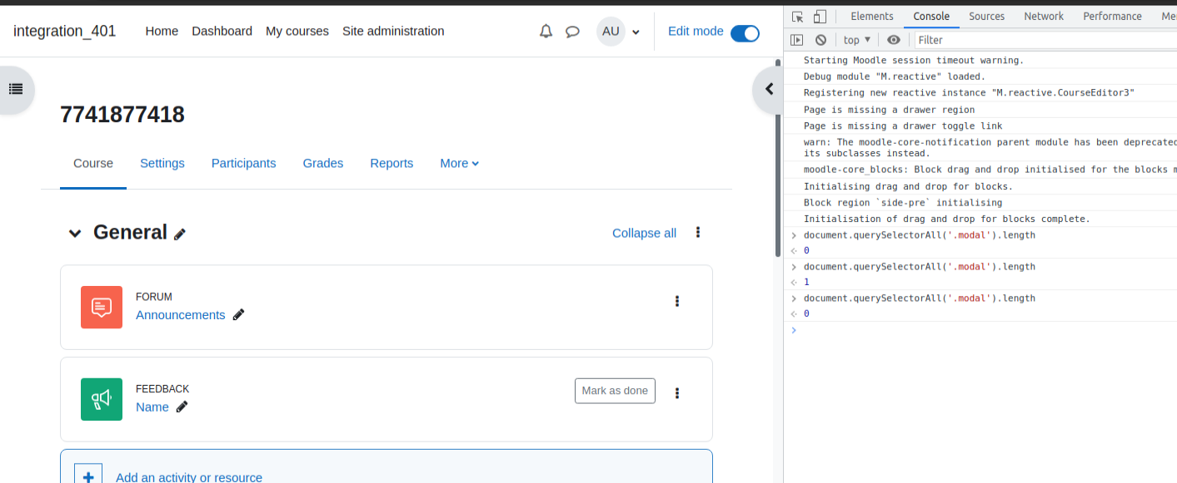This screenshot has height=483, width=1177.
Task: Select the Grades tab
Action: [x=323, y=163]
